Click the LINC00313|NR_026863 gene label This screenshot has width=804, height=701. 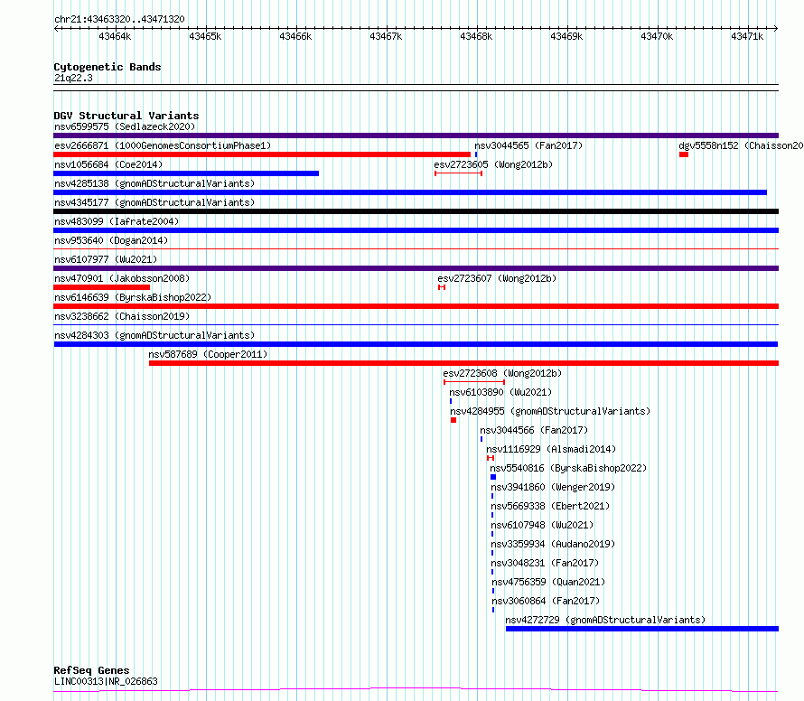[106, 681]
